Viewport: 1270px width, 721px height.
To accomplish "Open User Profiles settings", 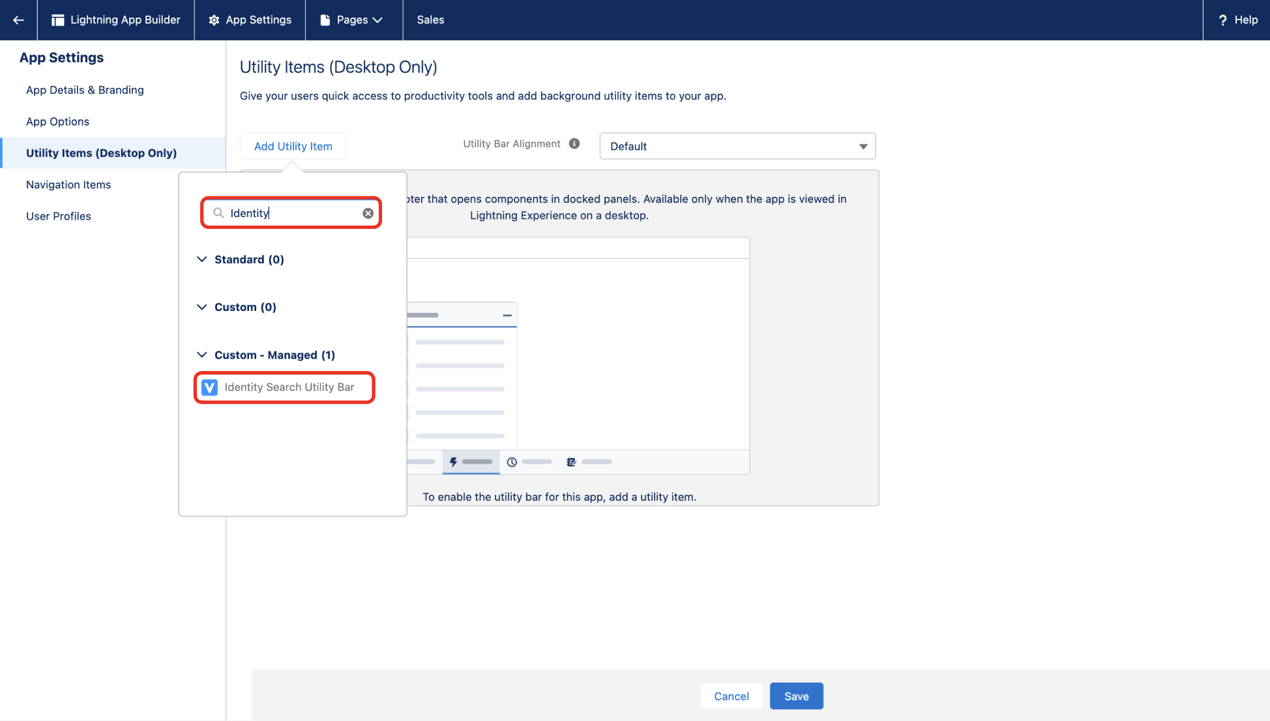I will pyautogui.click(x=59, y=216).
